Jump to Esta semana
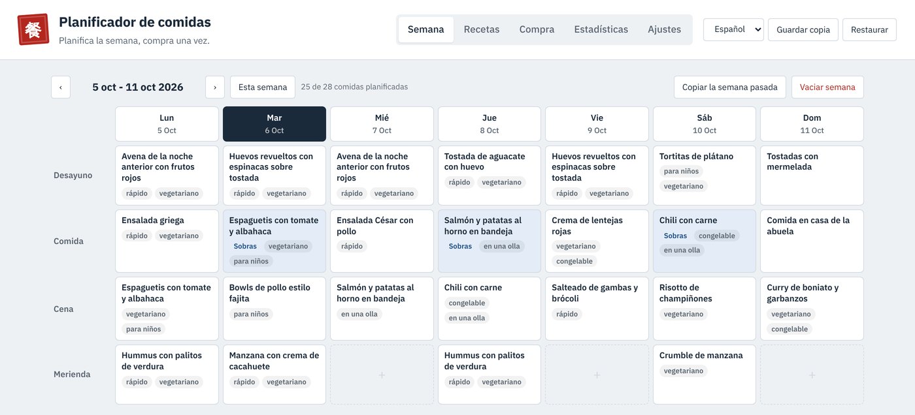Screen dimensions: 915x415 (x=263, y=87)
